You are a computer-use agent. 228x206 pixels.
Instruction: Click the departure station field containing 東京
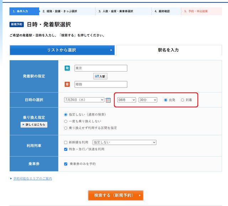[x=101, y=68]
